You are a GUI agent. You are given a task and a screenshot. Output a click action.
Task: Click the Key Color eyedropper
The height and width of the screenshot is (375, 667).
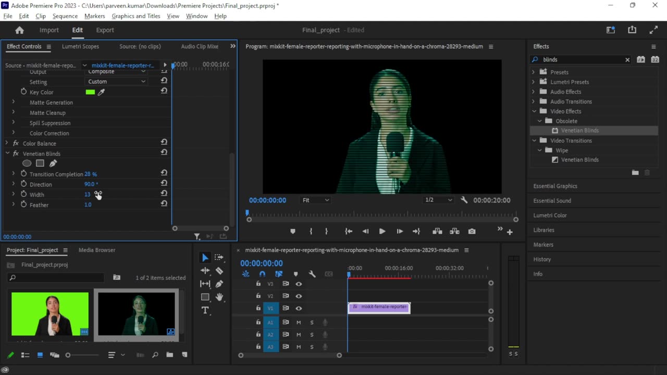pyautogui.click(x=102, y=92)
